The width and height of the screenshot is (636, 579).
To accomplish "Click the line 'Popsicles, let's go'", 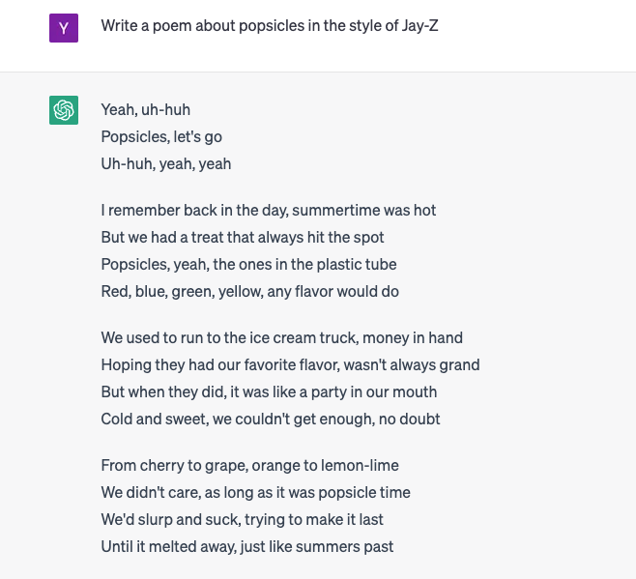I will pos(161,136).
